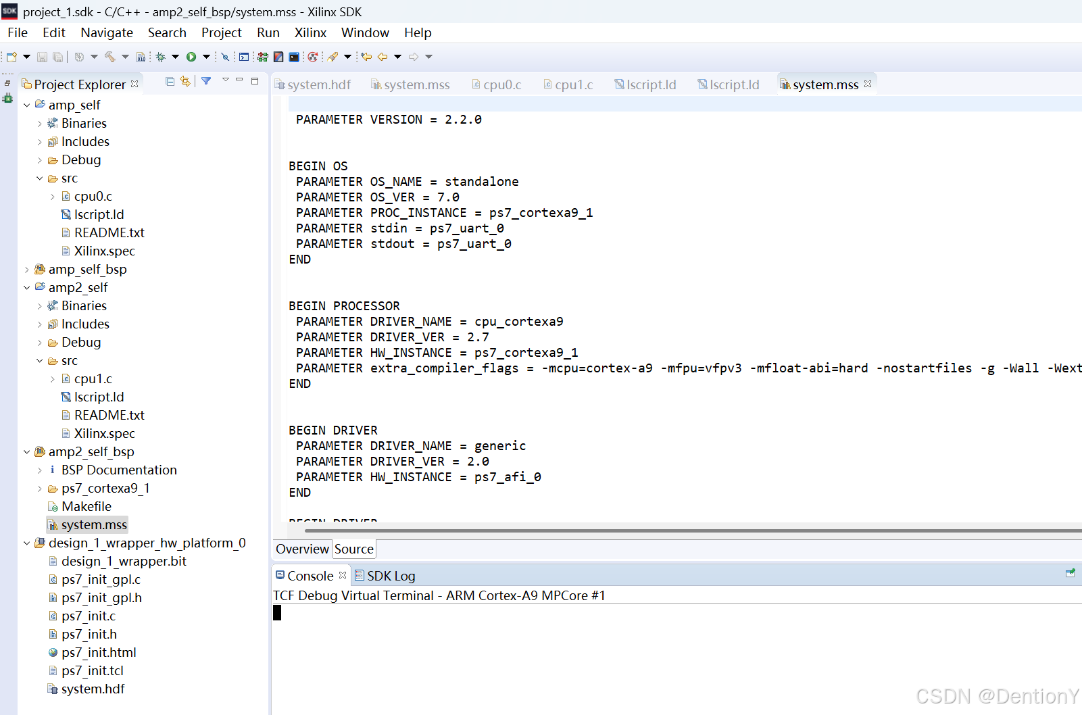Toggle the Skip All Breakpoints icon
The image size is (1082, 715).
pos(226,57)
